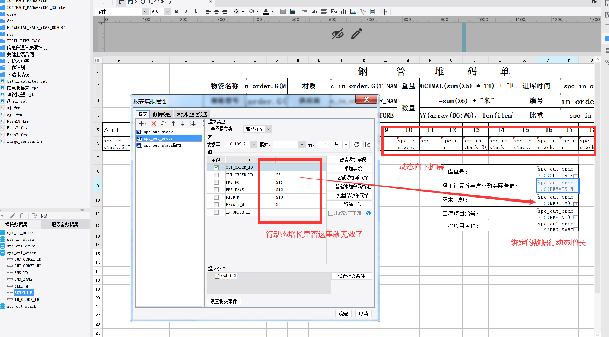Screen dimensions: 609x337
Task: Check primary key box for IN_ORDER_ID
Action: 216,212
